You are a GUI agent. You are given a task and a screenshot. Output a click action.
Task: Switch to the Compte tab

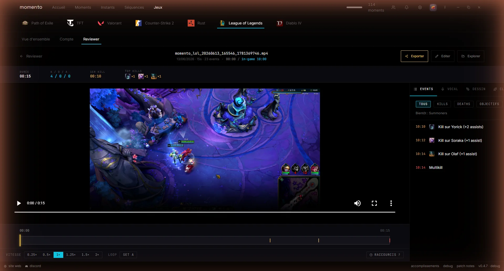66,39
